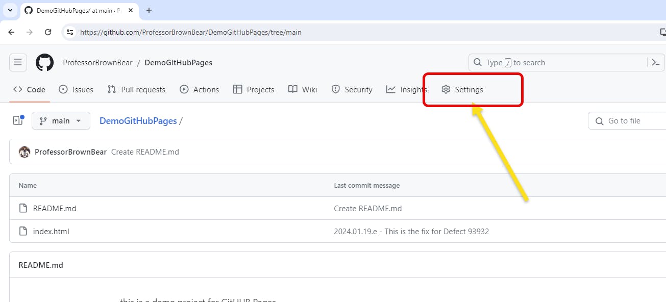
Task: Open site information via the tune icon
Action: pyautogui.click(x=69, y=32)
